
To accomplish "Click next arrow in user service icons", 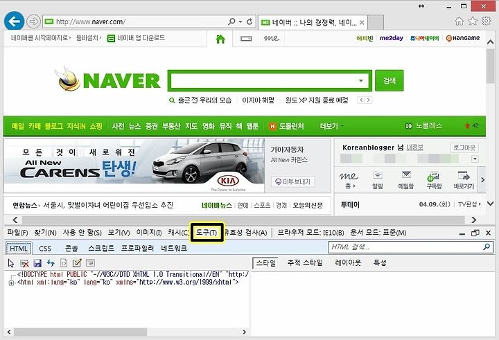I will tap(483, 180).
